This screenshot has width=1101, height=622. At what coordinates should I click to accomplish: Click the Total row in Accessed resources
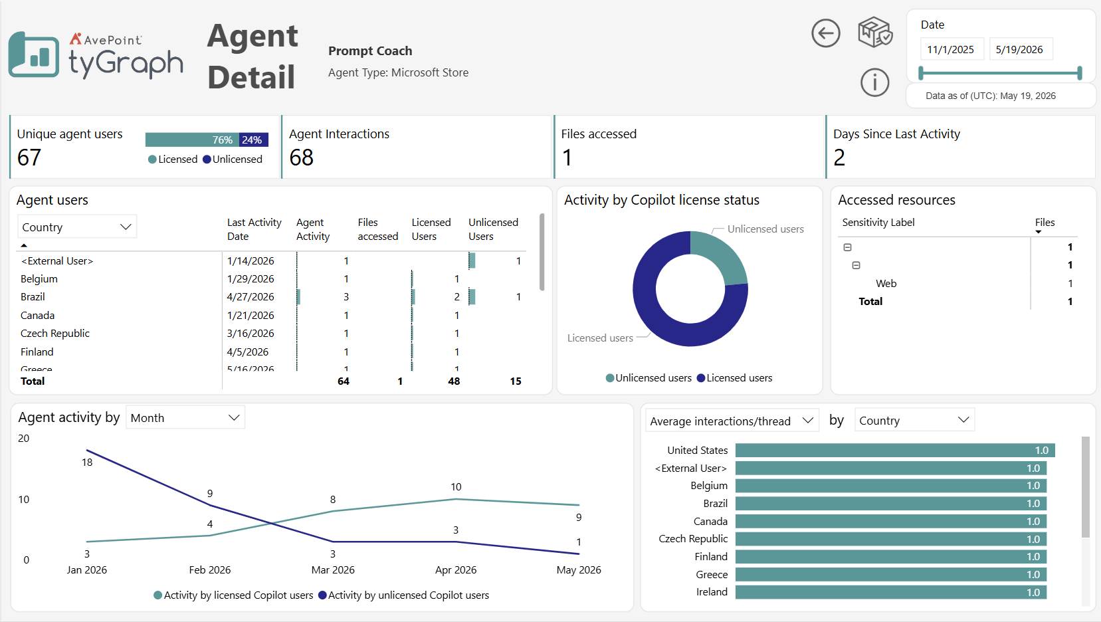point(959,302)
